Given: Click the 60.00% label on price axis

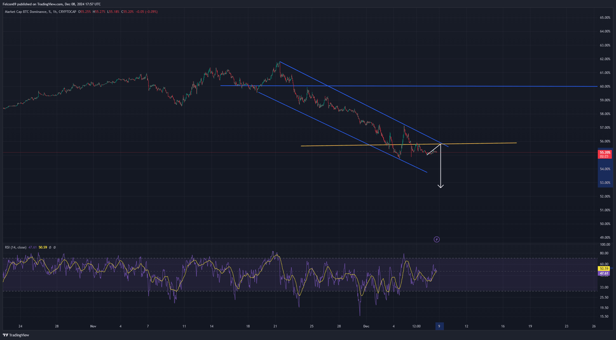Looking at the screenshot, I should pos(605,86).
